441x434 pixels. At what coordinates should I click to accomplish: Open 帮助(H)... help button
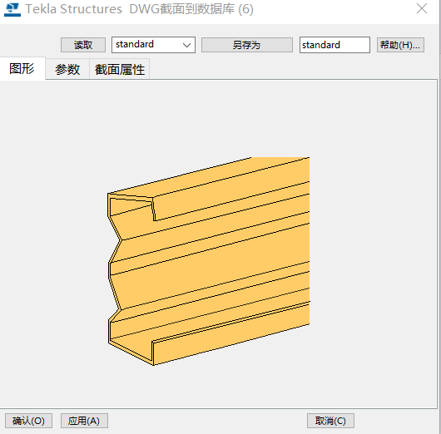point(400,45)
